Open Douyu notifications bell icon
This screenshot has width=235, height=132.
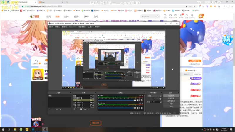(x=187, y=16)
